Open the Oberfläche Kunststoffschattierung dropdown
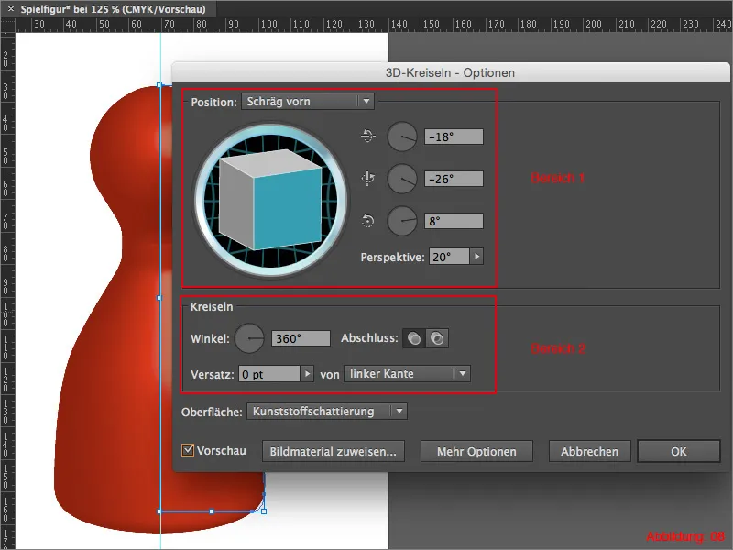Image resolution: width=733 pixels, height=550 pixels. pyautogui.click(x=327, y=412)
